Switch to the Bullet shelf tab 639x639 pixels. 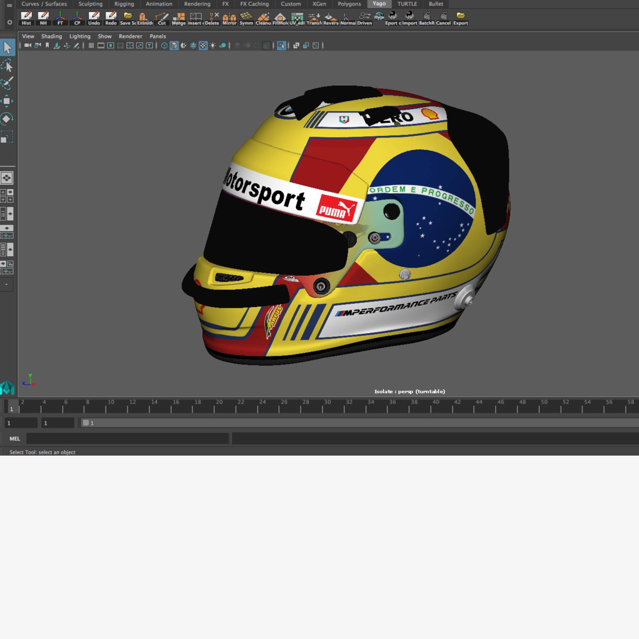[x=436, y=4]
